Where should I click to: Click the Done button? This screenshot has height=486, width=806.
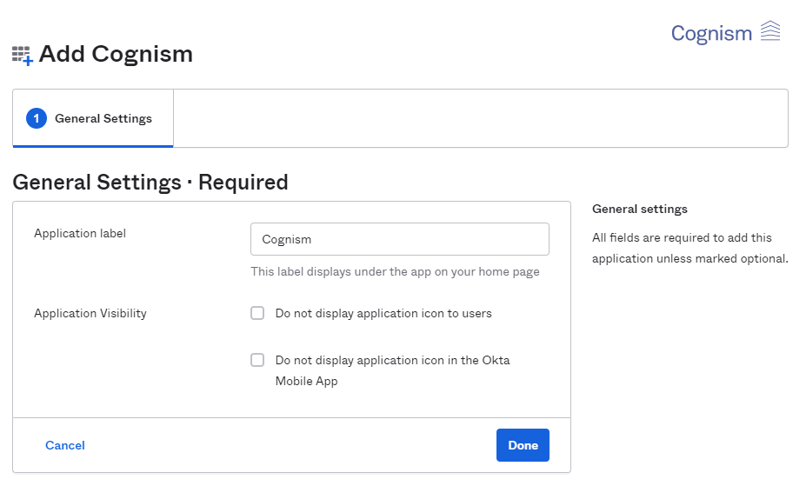(x=523, y=445)
